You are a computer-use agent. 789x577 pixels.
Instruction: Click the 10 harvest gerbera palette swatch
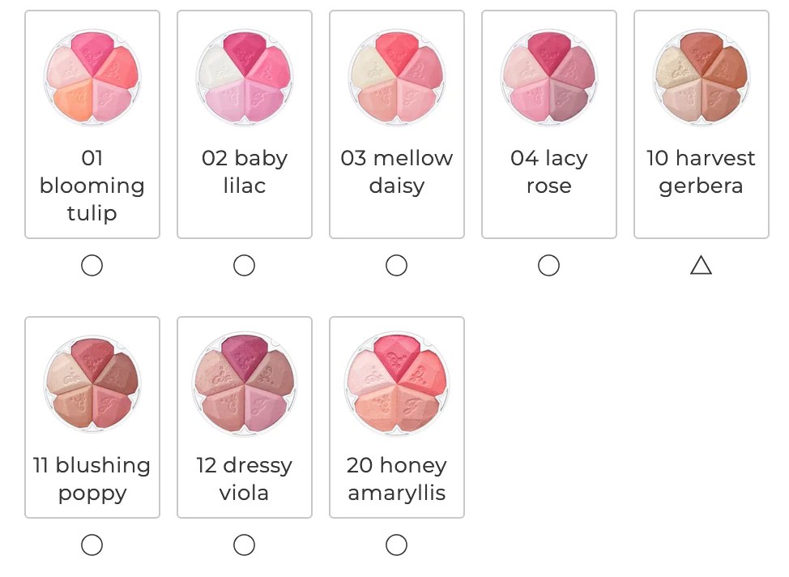(x=701, y=77)
